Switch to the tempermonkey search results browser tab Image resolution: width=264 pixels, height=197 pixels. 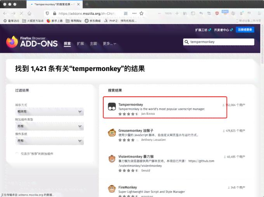click(54, 4)
